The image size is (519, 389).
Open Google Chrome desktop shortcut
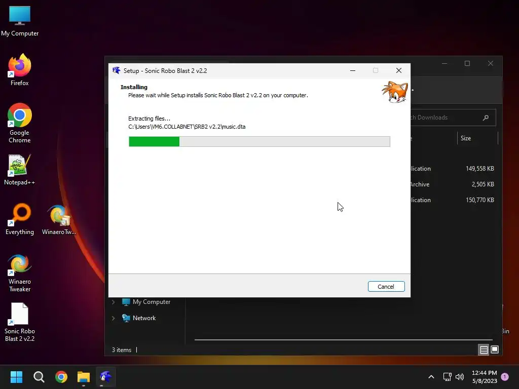pos(20,123)
